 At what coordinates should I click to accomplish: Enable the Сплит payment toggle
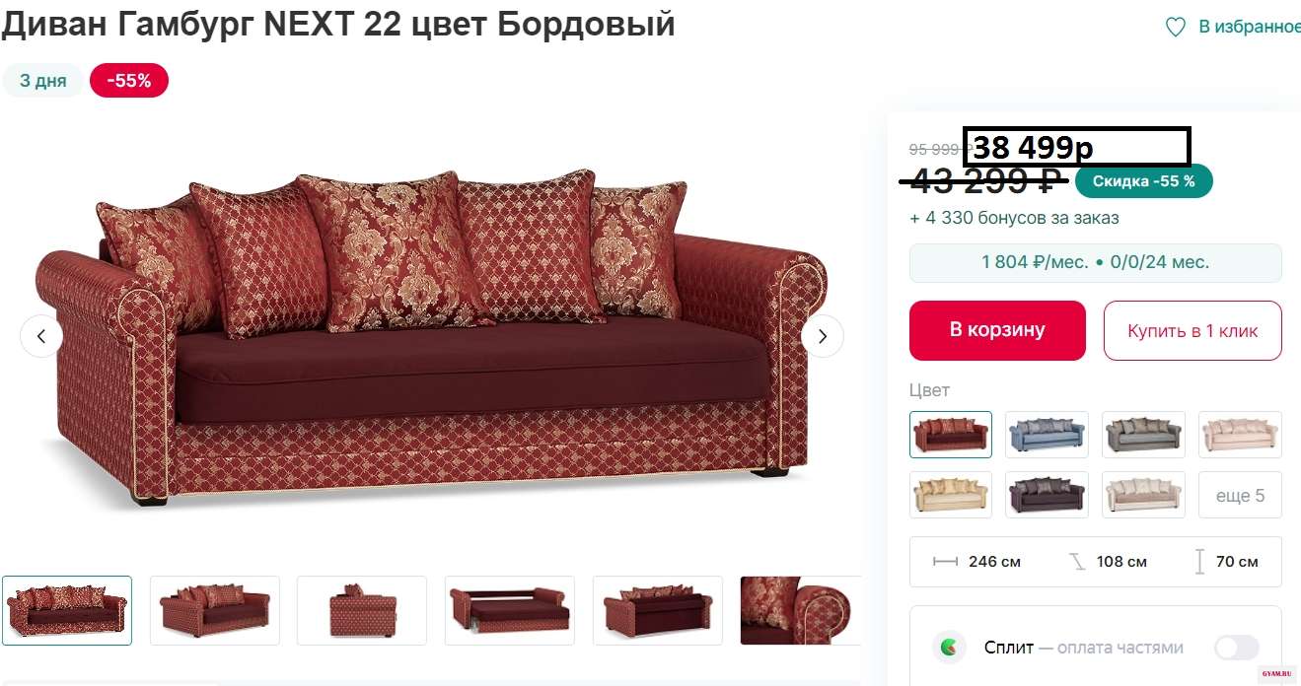point(1237,648)
